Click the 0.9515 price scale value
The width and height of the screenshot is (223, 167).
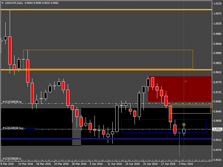(217, 140)
